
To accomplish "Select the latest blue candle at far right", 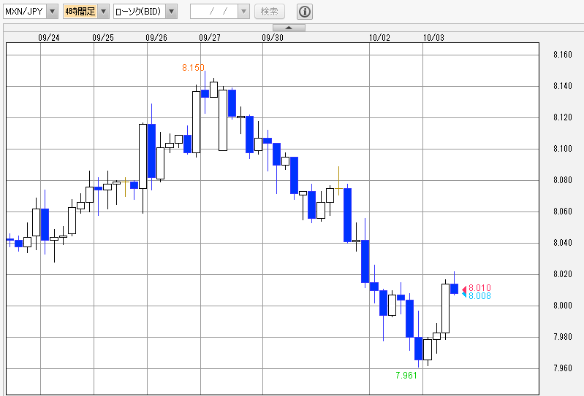I will click(454, 289).
